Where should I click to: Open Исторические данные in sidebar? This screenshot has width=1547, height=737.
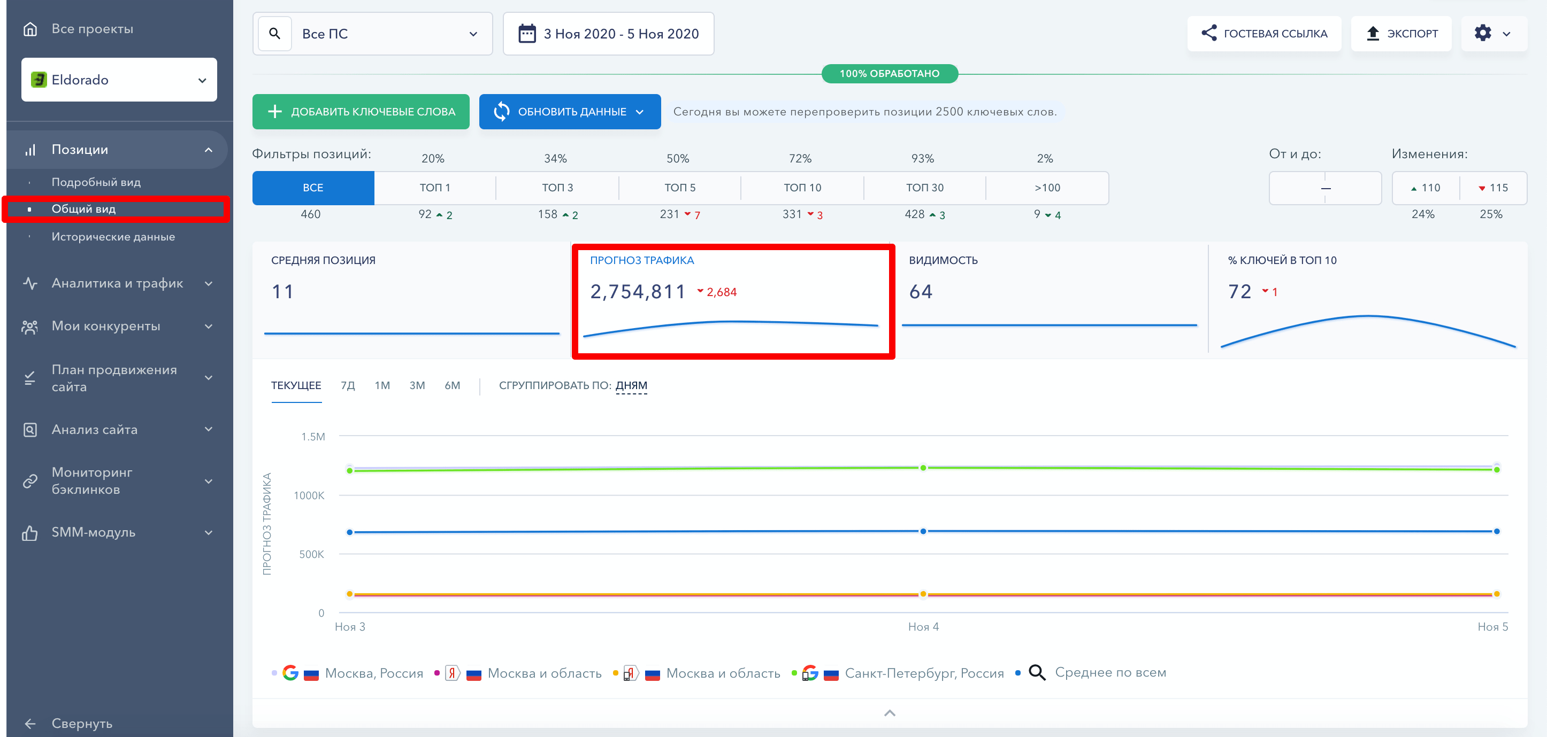(x=113, y=237)
